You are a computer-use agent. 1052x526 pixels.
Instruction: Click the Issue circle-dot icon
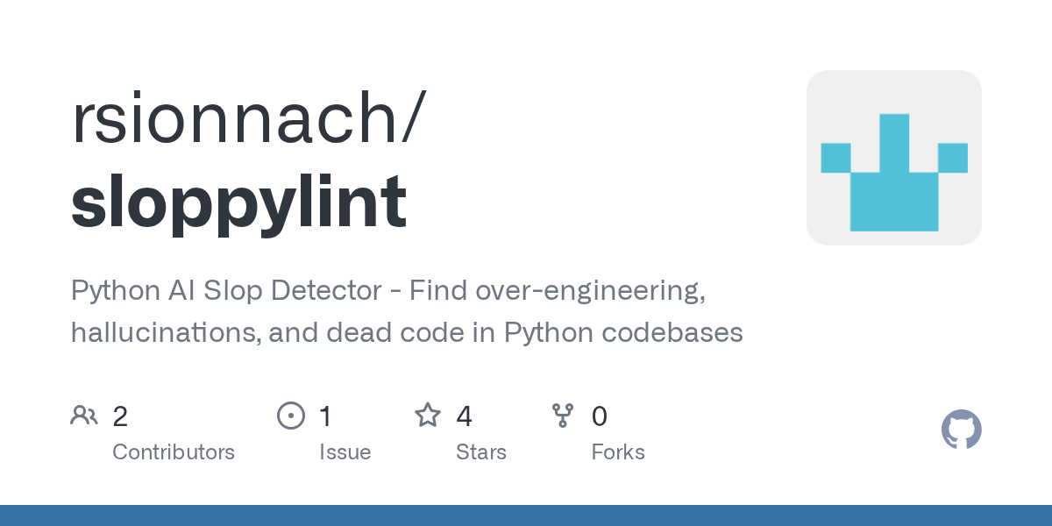[290, 416]
